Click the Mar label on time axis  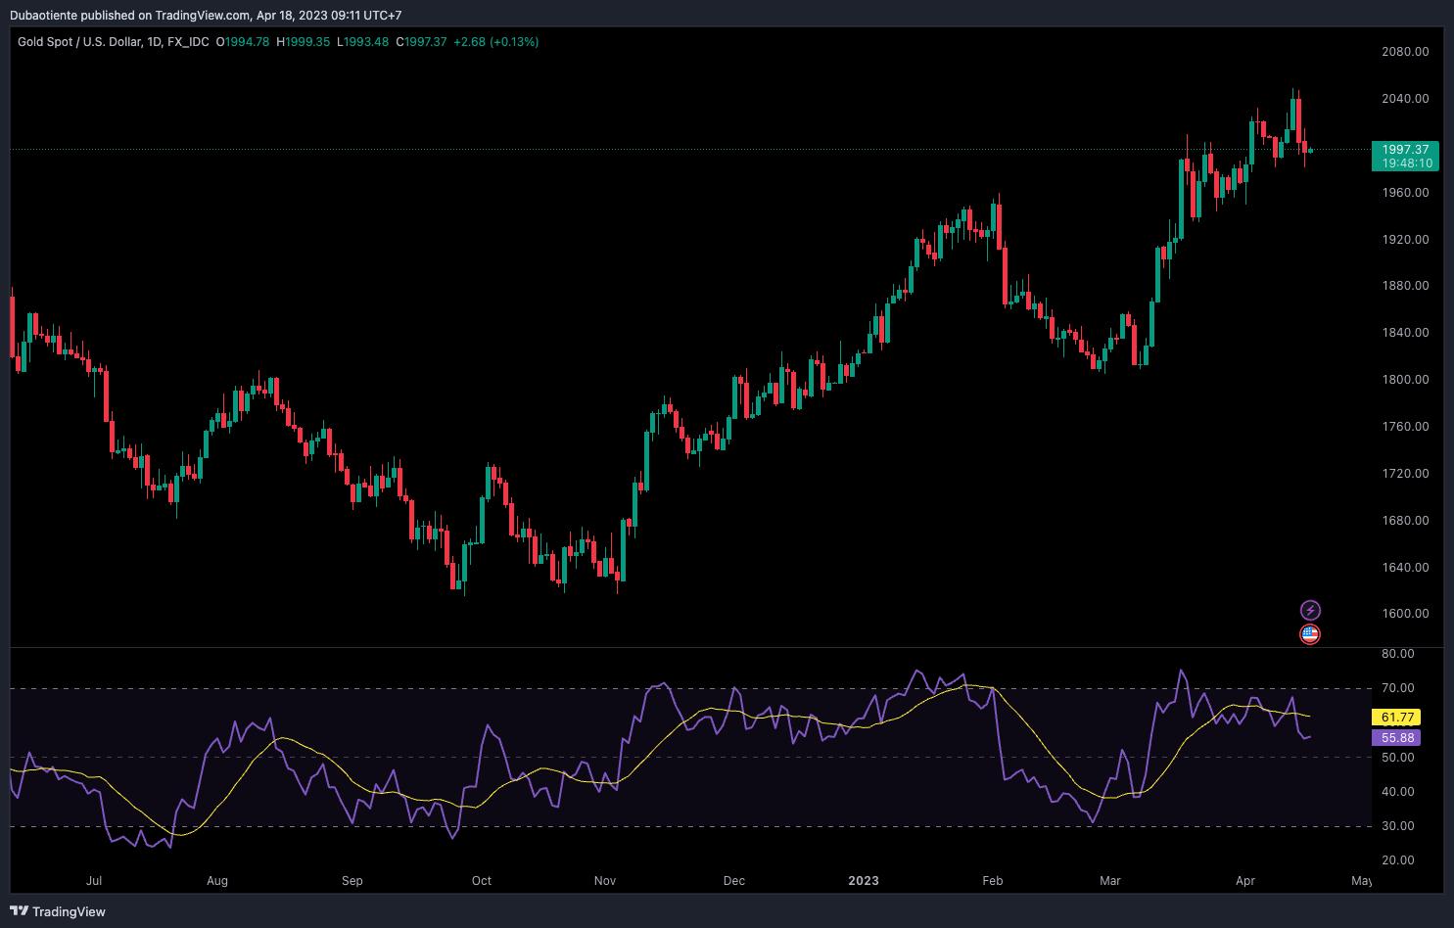point(1110,881)
